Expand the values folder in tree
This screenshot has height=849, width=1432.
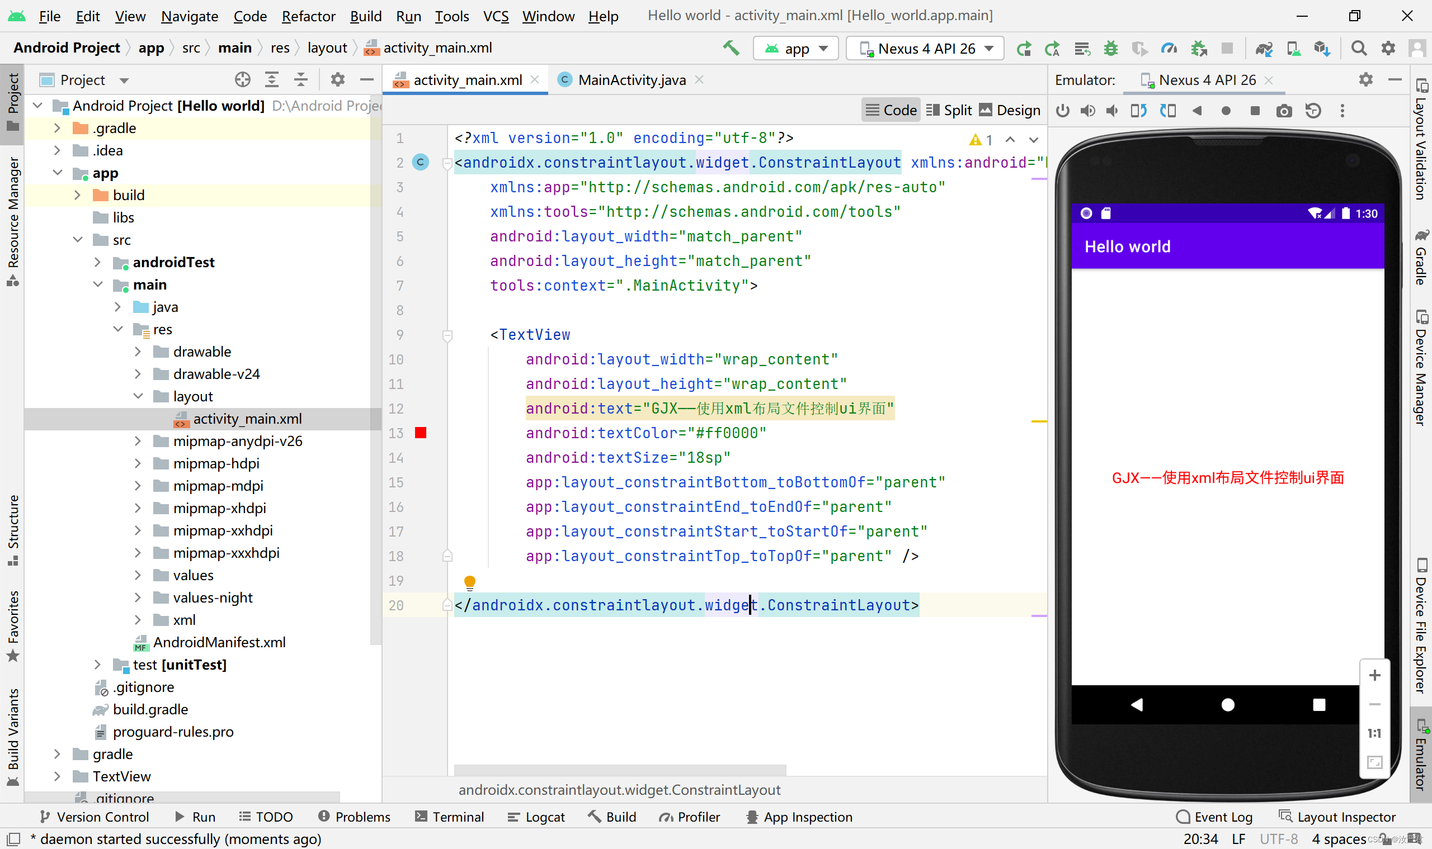pos(138,575)
